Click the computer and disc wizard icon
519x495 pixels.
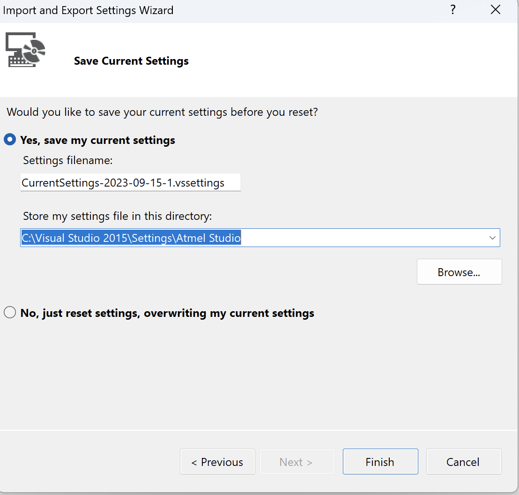click(25, 50)
